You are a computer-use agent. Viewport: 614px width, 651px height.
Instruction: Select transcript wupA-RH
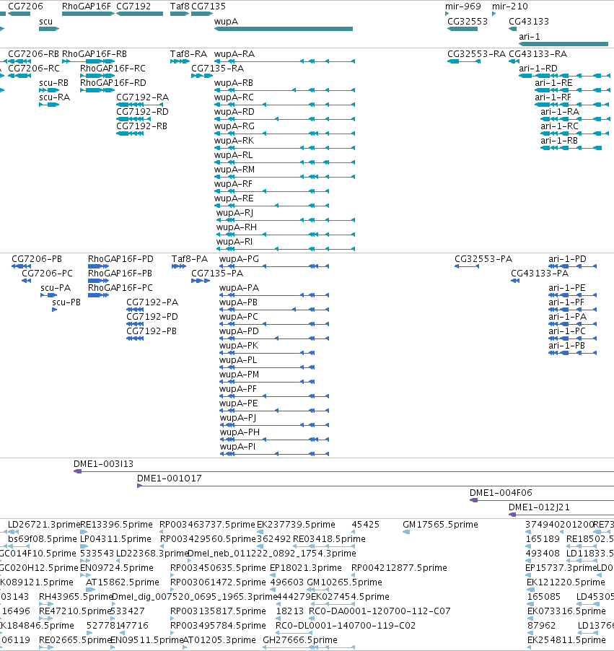tap(286, 235)
